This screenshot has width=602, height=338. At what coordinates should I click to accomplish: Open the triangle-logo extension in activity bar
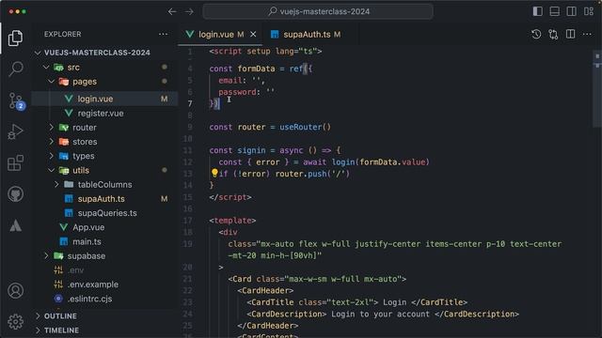pyautogui.click(x=15, y=225)
